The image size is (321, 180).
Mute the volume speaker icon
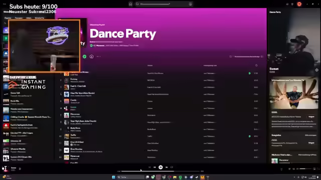pos(297,169)
